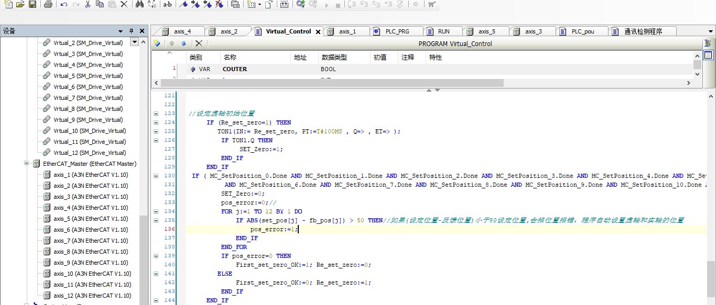The height and width of the screenshot is (305, 716).
Task: Open project with folder icon
Action: coord(20,4)
